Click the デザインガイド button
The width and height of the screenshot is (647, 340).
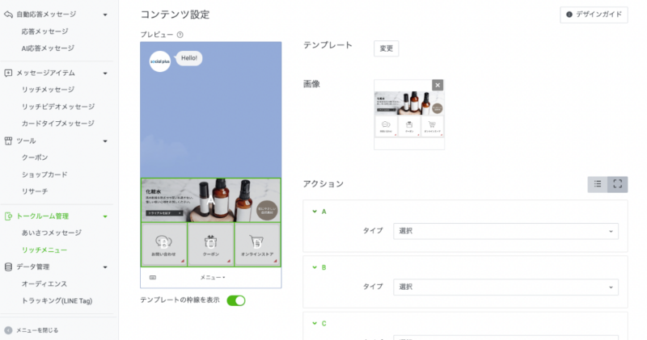click(x=594, y=15)
